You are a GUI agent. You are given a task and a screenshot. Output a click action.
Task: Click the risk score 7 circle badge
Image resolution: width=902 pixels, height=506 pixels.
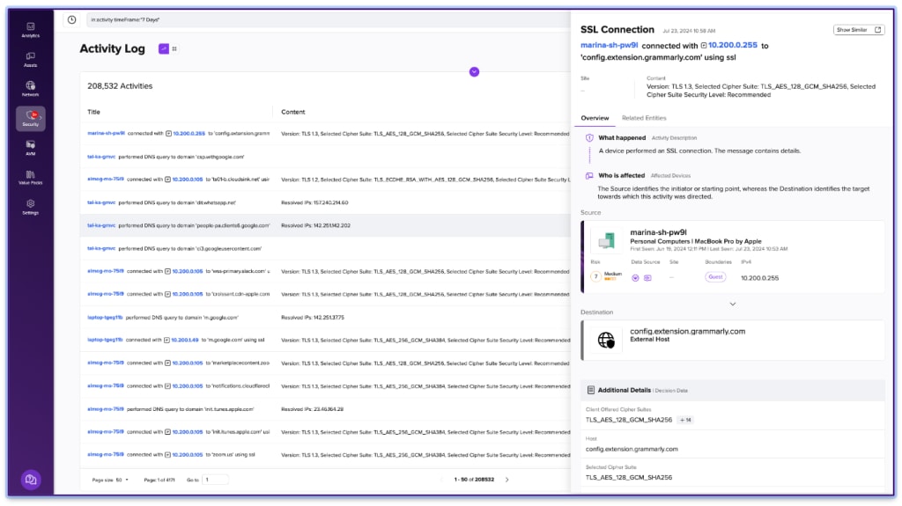(x=596, y=276)
